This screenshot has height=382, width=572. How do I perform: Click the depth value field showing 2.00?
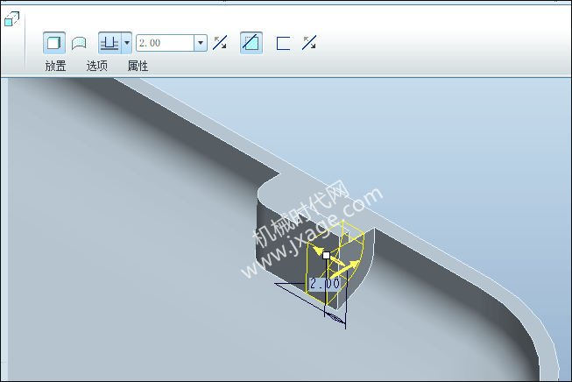click(x=165, y=43)
